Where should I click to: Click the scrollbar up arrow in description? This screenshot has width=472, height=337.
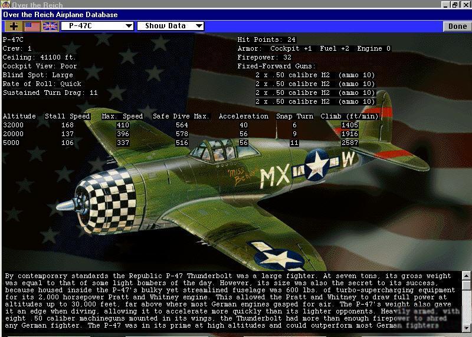466,275
